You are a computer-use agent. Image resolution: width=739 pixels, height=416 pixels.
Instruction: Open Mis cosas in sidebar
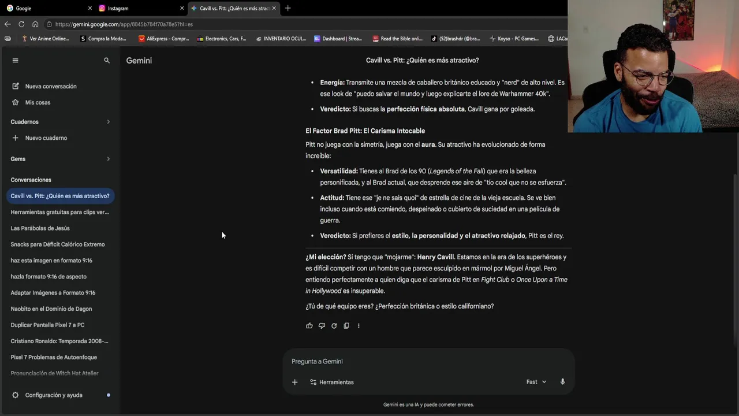point(31,102)
